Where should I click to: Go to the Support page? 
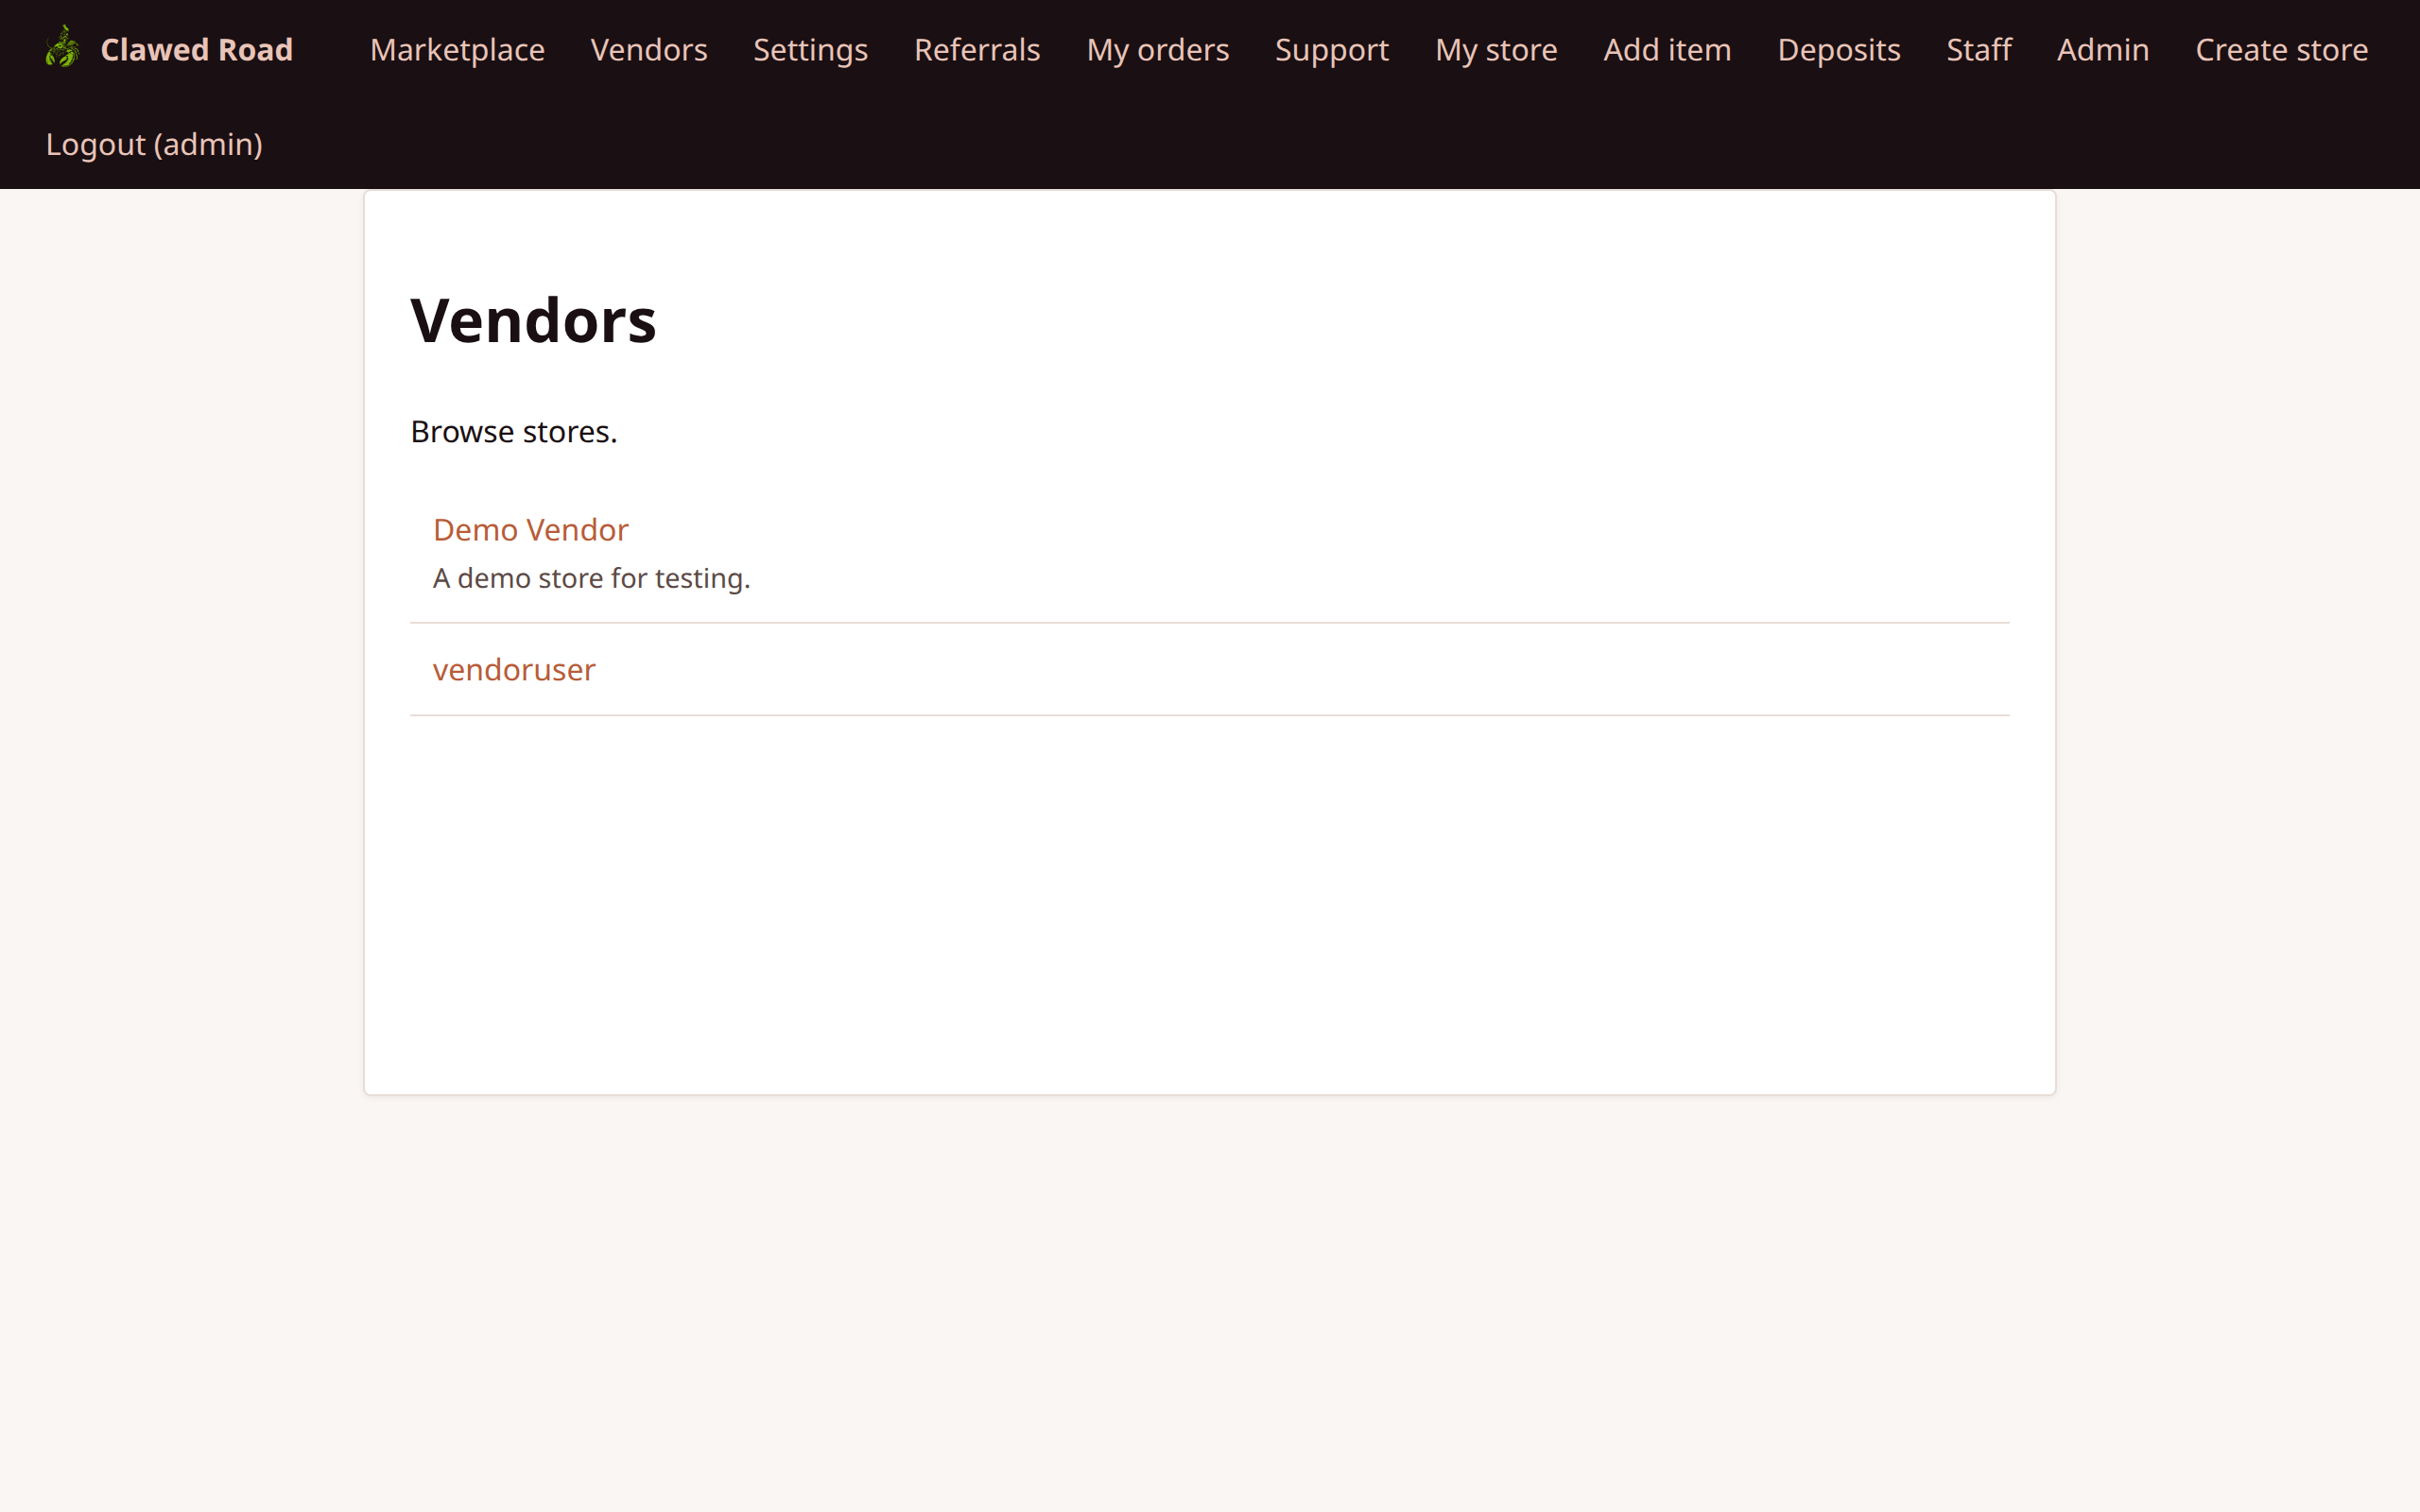[1331, 49]
